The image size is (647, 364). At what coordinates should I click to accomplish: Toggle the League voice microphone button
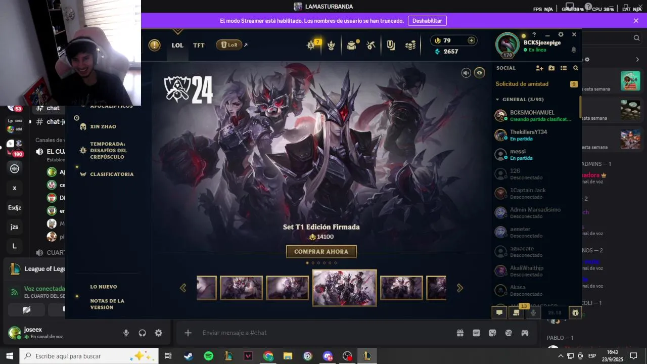tap(533, 312)
